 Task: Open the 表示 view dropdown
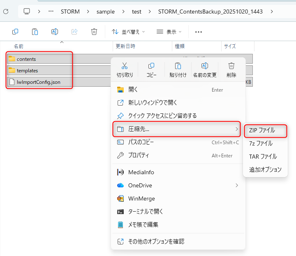point(169,32)
